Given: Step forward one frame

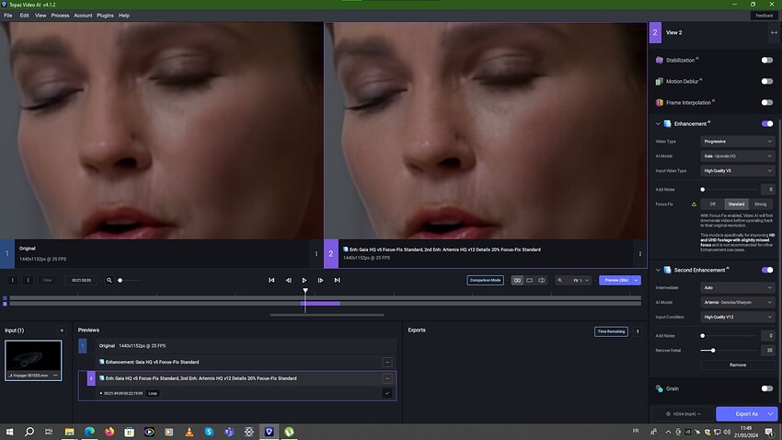Looking at the screenshot, I should click(x=320, y=280).
